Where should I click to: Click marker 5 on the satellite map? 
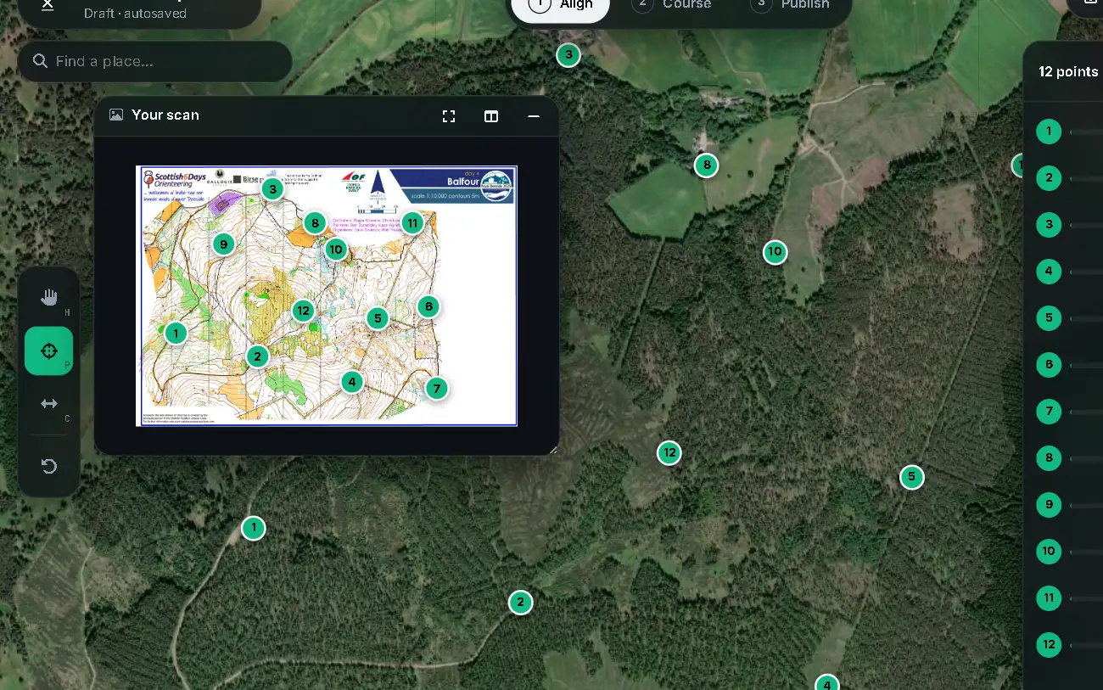(x=911, y=477)
